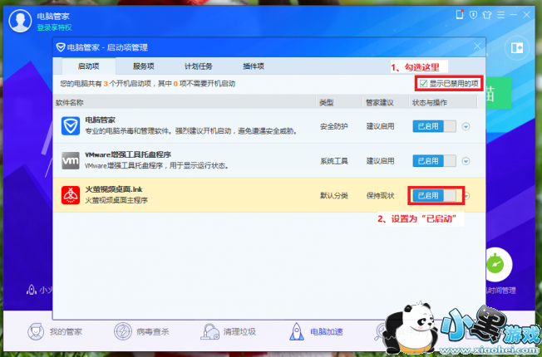
Task: Open the phone icon in title bar
Action: [x=460, y=14]
